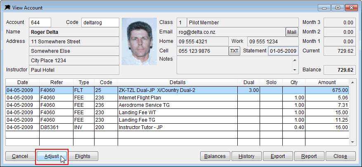Screen dimensions: 362x167
Task: Click the Email field rog@delta.co.nz
Action: pyautogui.click(x=231, y=32)
